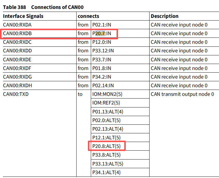This screenshot has width=219, height=178.
Task: Click the P33.7:IN entry
Action: pyautogui.click(x=102, y=60)
